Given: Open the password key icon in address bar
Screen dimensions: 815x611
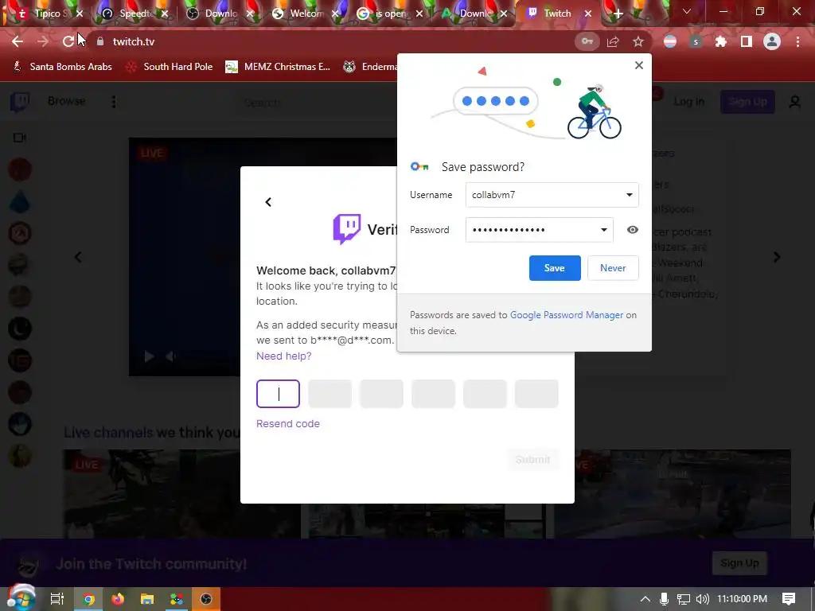Looking at the screenshot, I should coord(587,41).
